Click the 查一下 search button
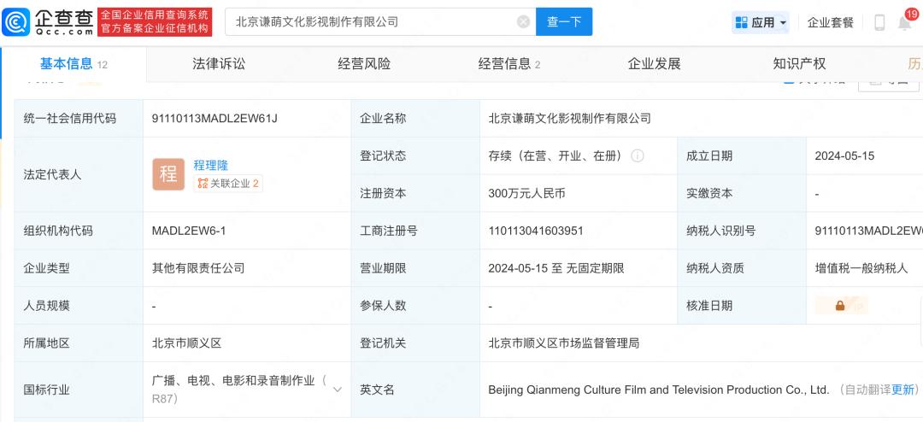The image size is (923, 422). pos(563,22)
